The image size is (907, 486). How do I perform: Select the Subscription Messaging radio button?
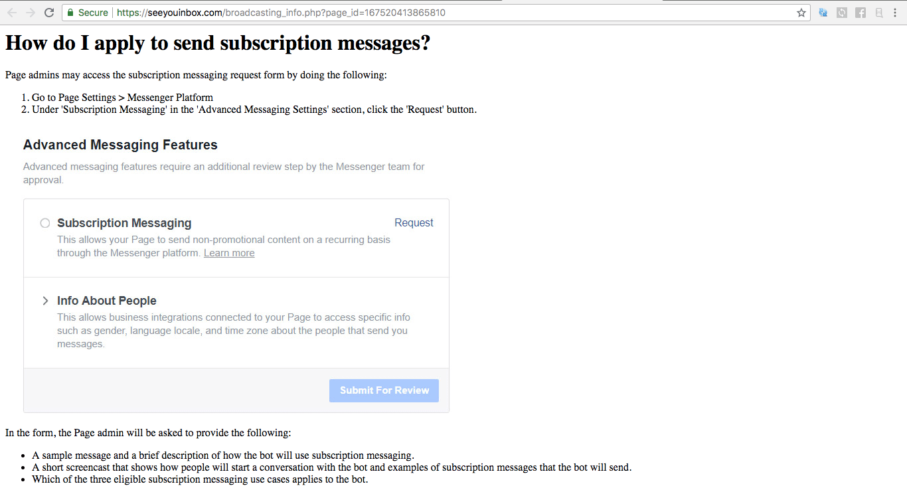coord(45,223)
